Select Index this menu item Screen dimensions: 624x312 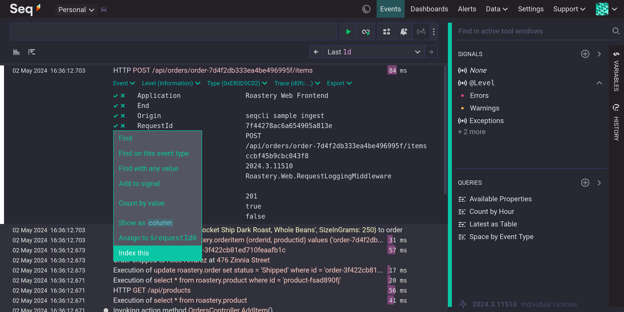158,253
